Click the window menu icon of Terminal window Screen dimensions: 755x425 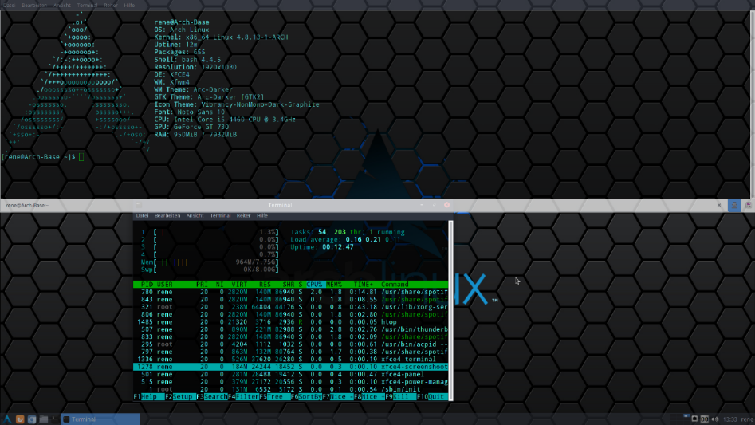click(x=138, y=205)
